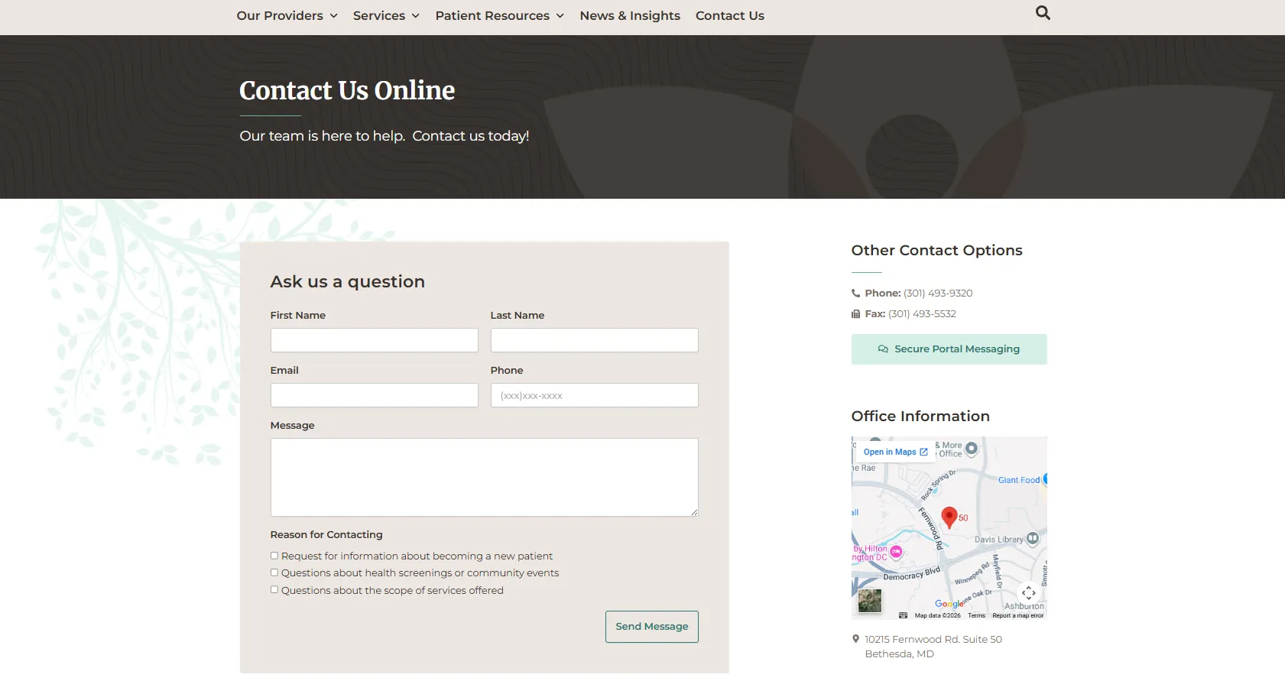Focus the Last Name field

click(x=595, y=340)
